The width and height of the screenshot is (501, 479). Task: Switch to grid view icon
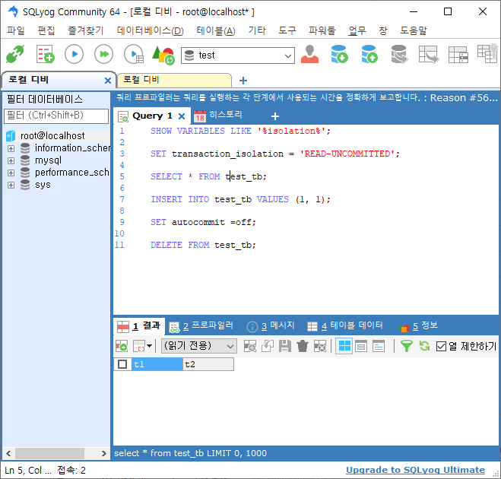[344, 346]
